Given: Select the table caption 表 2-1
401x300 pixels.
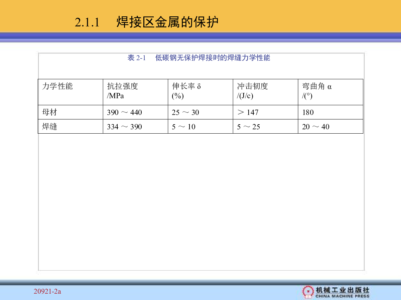Looking at the screenshot, I should point(137,58).
